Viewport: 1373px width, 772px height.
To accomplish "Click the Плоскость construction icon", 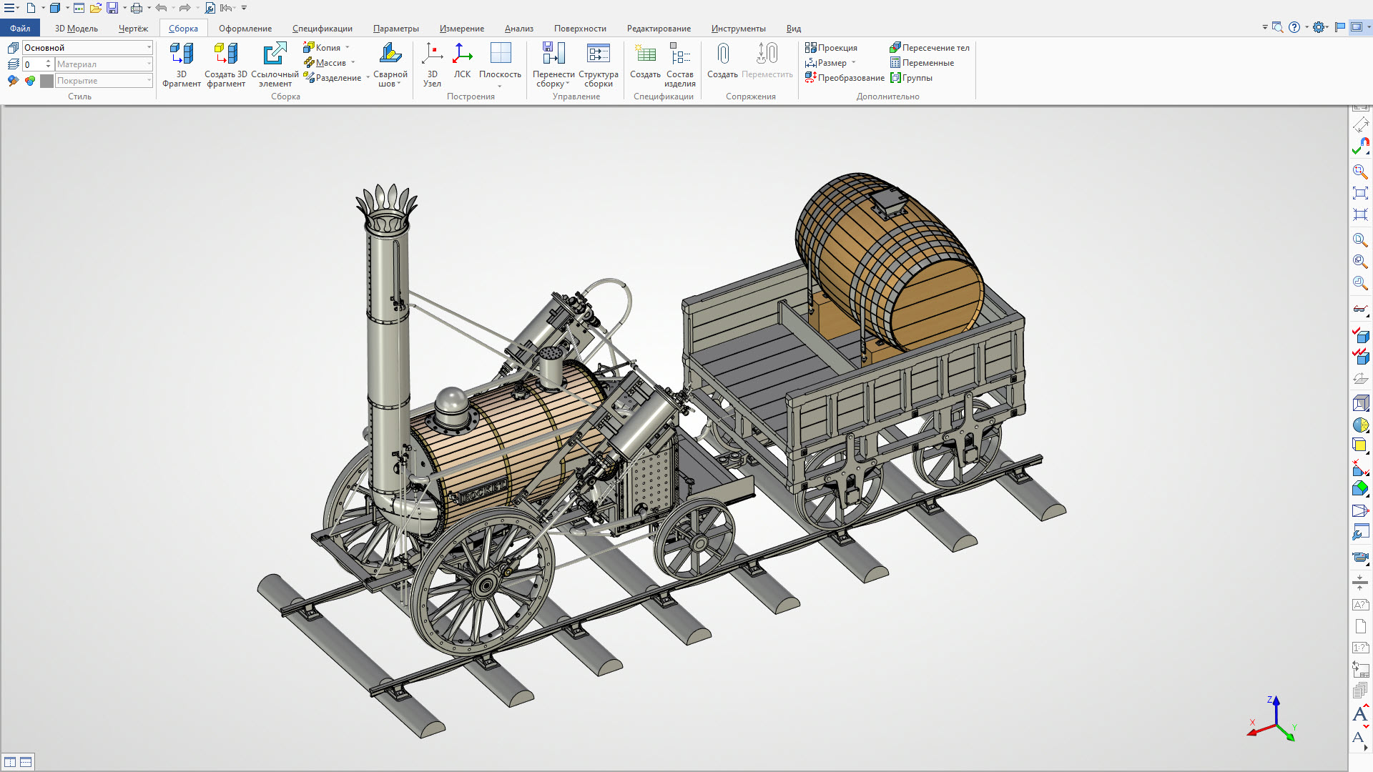I will click(500, 64).
